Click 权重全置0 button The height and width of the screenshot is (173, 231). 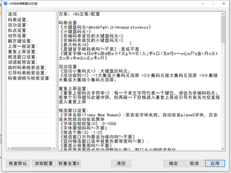tap(69, 163)
